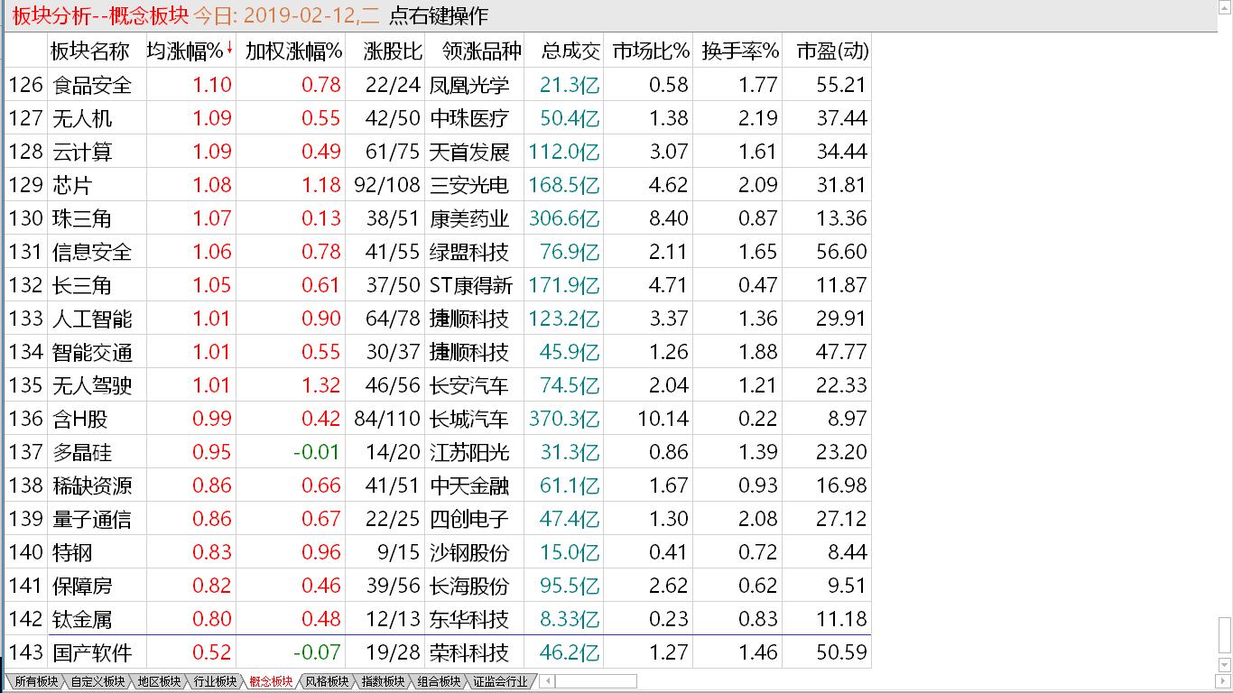Select the 长三角 row
The image size is (1233, 693).
438,285
